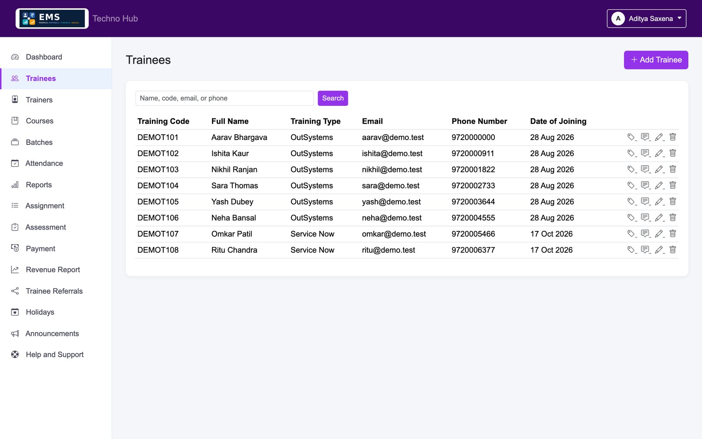The height and width of the screenshot is (439, 702).
Task: Open Revenue Report in sidebar
Action: click(x=56, y=270)
